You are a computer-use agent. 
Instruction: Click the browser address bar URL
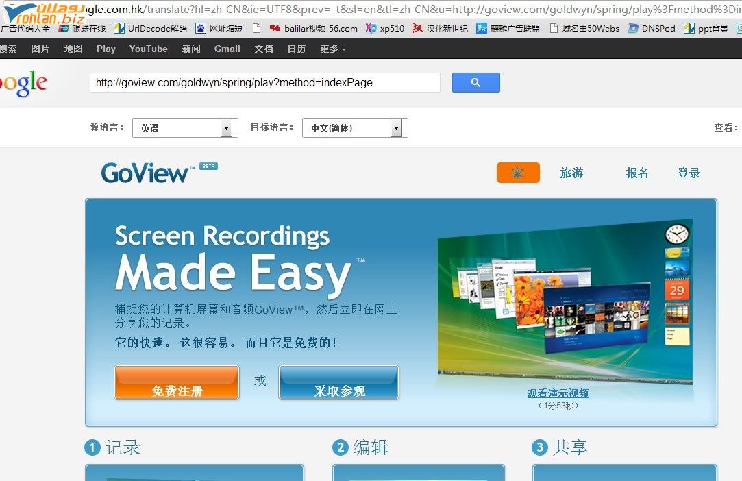pyautogui.click(x=412, y=9)
